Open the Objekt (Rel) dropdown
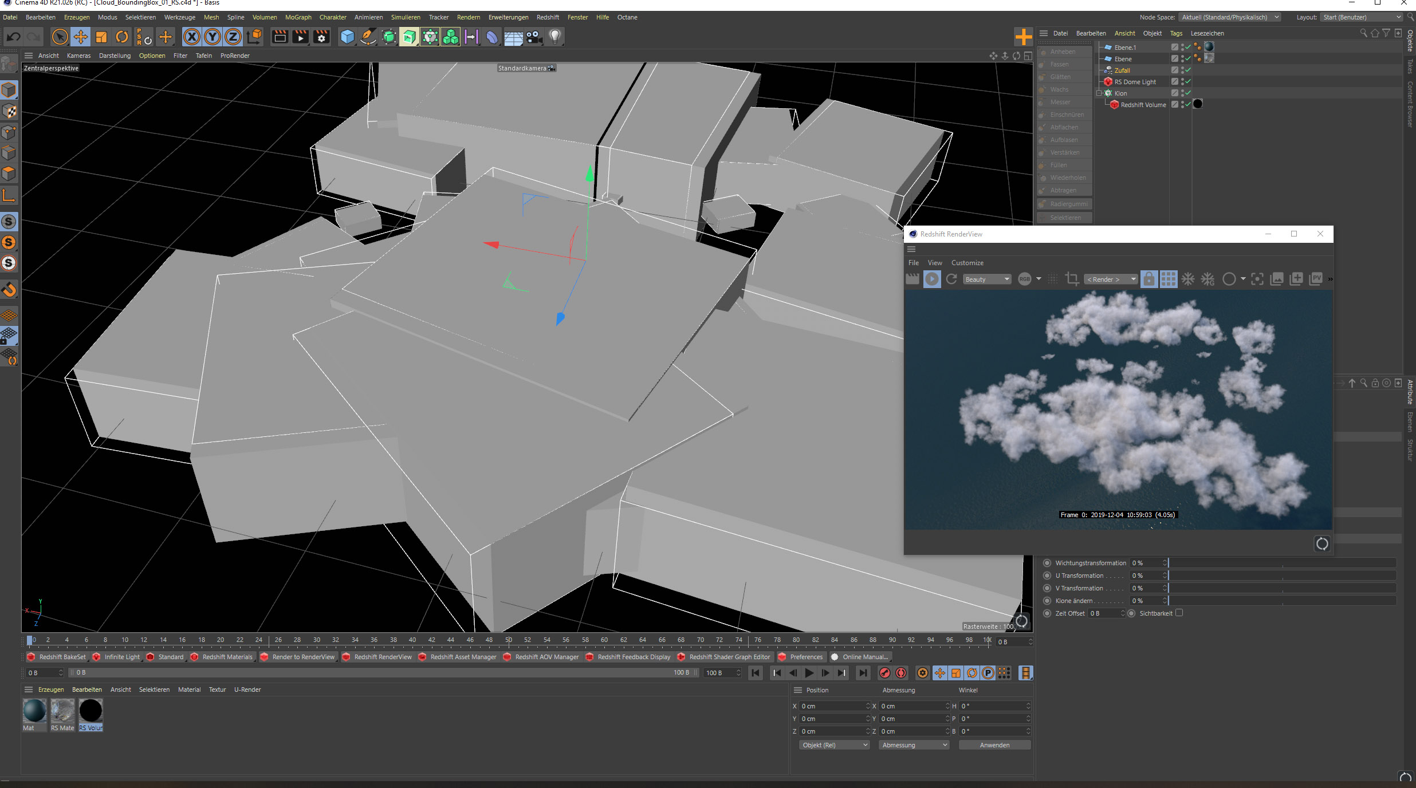 (835, 745)
